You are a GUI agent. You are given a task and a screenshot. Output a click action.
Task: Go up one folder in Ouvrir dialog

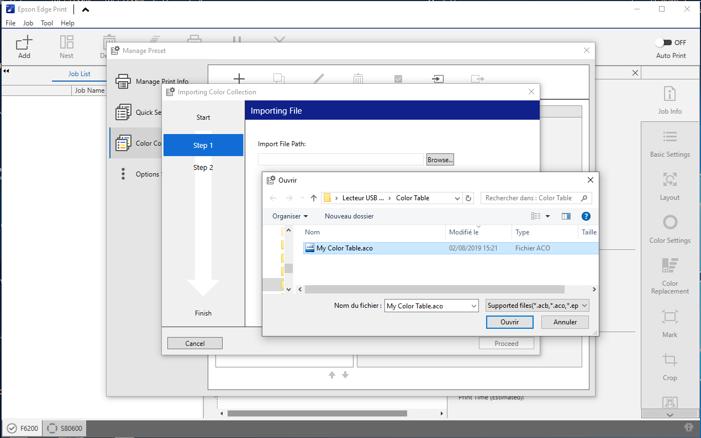(x=314, y=198)
